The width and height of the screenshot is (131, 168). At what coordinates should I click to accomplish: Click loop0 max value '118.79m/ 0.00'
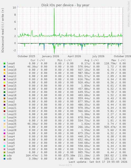click(x=115, y=63)
